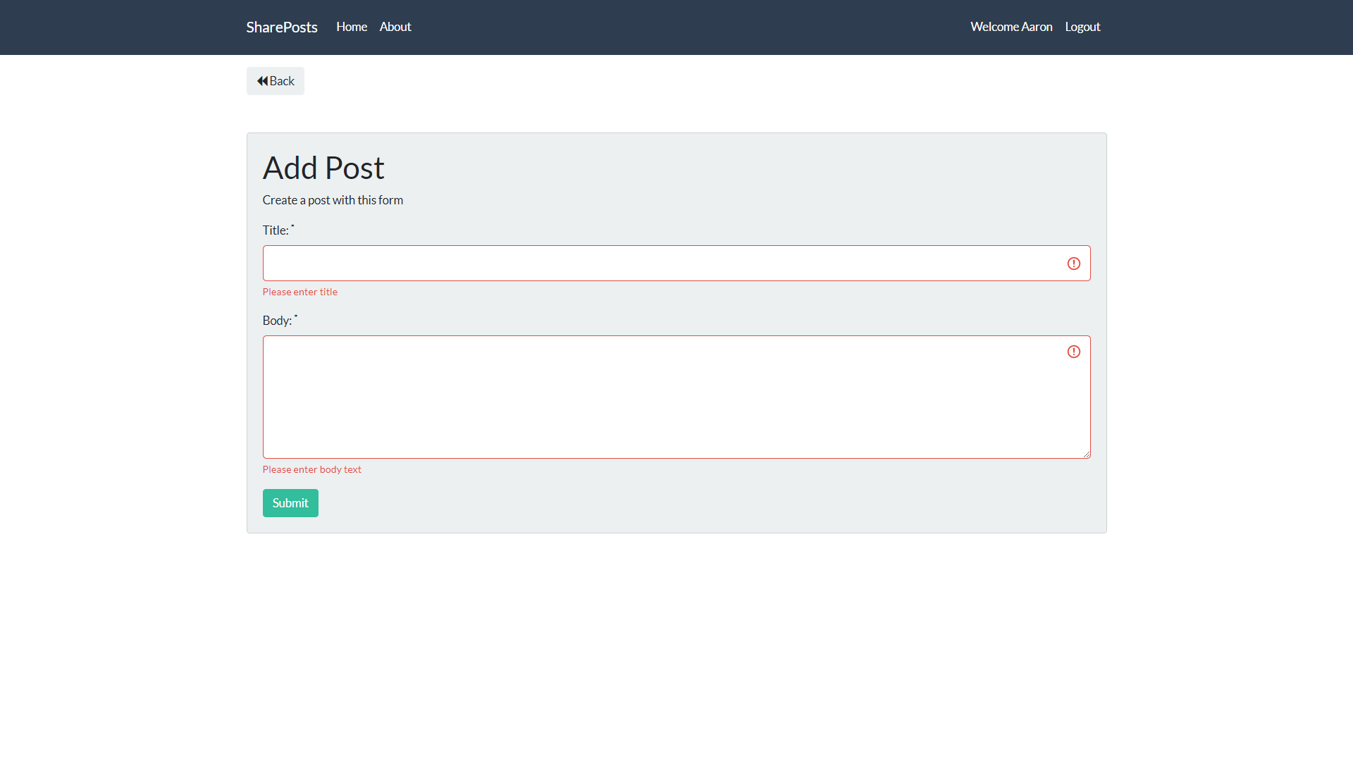Click the Add Post heading
The width and height of the screenshot is (1353, 761).
pyautogui.click(x=323, y=168)
